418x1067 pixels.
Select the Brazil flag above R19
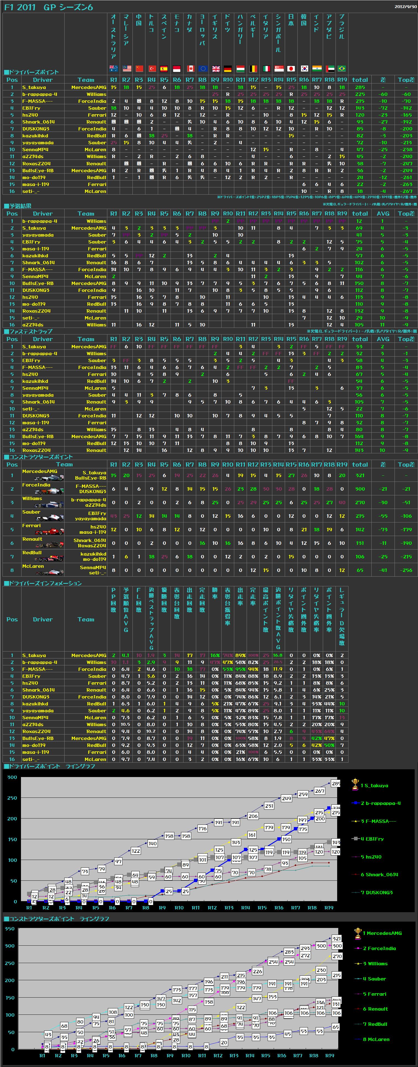342,68
